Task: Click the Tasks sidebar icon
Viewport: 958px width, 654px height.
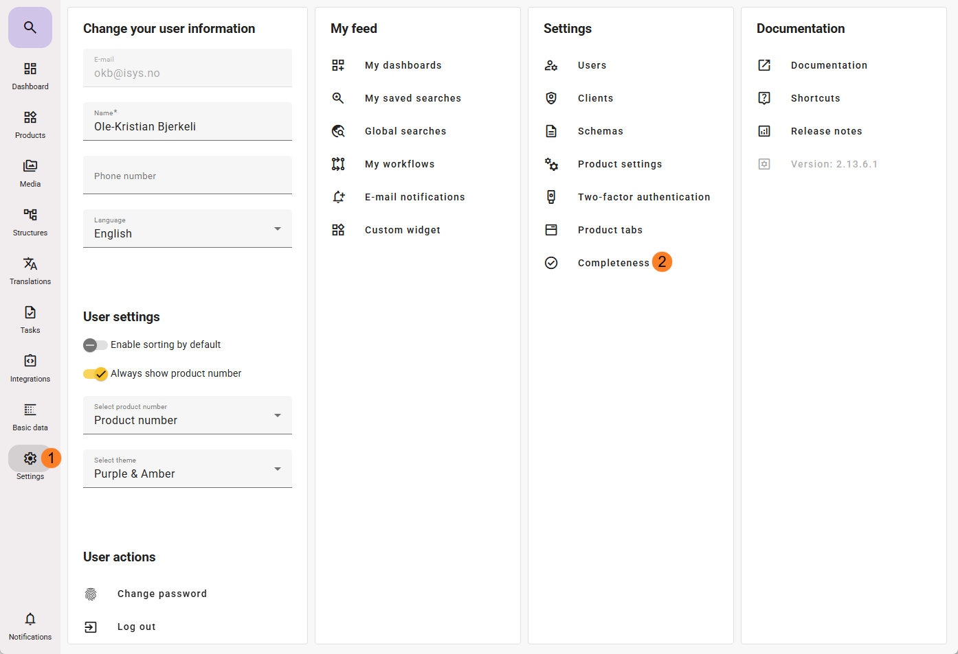Action: pyautogui.click(x=30, y=313)
